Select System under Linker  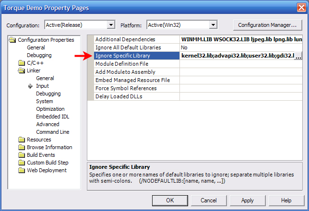coord(45,102)
